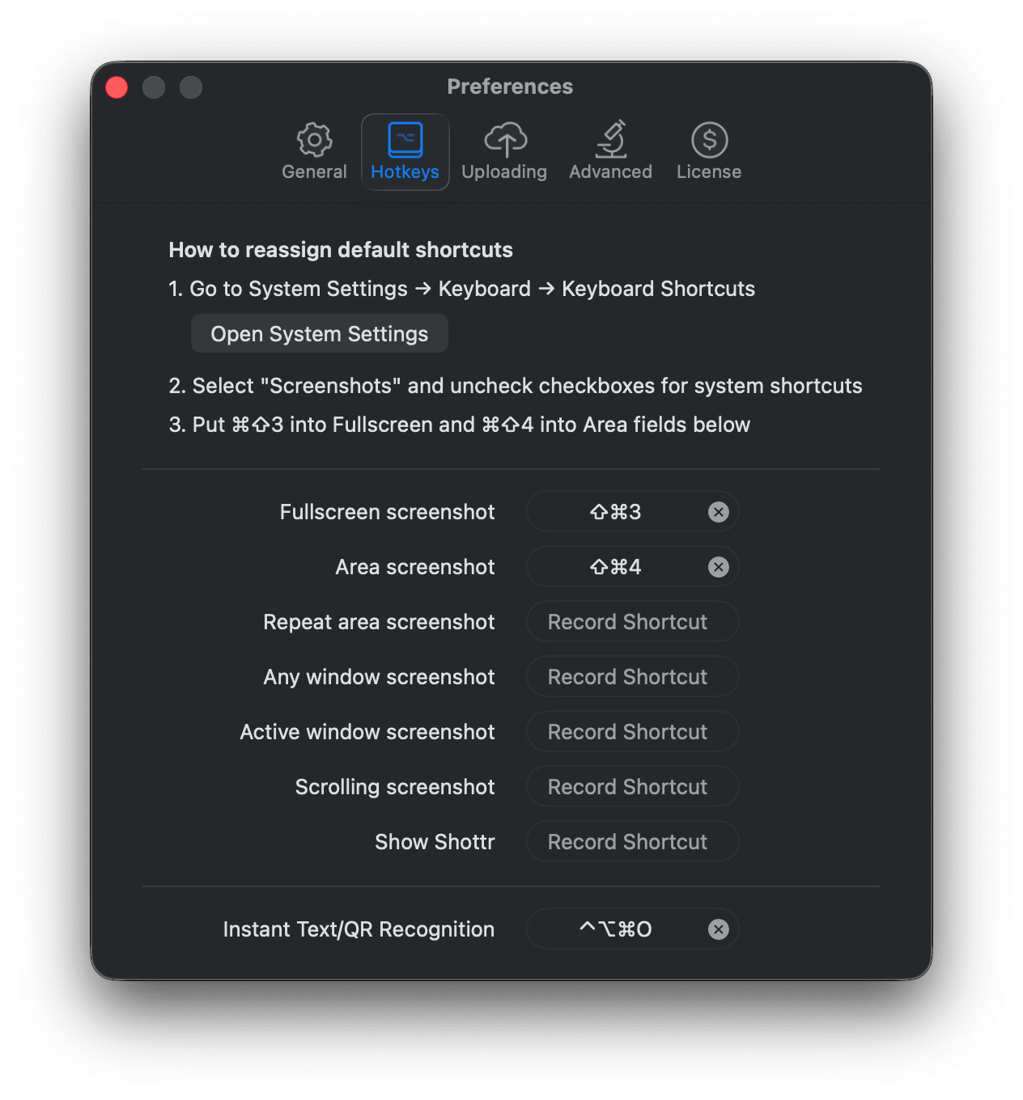Record shortcut for Repeat area screenshot
Screen dimensions: 1023x1100
[x=628, y=622]
